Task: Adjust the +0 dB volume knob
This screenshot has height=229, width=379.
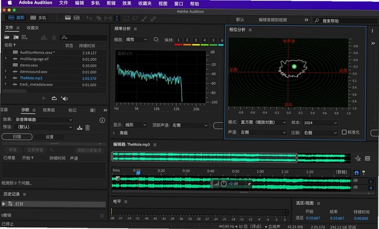Action: [x=224, y=184]
